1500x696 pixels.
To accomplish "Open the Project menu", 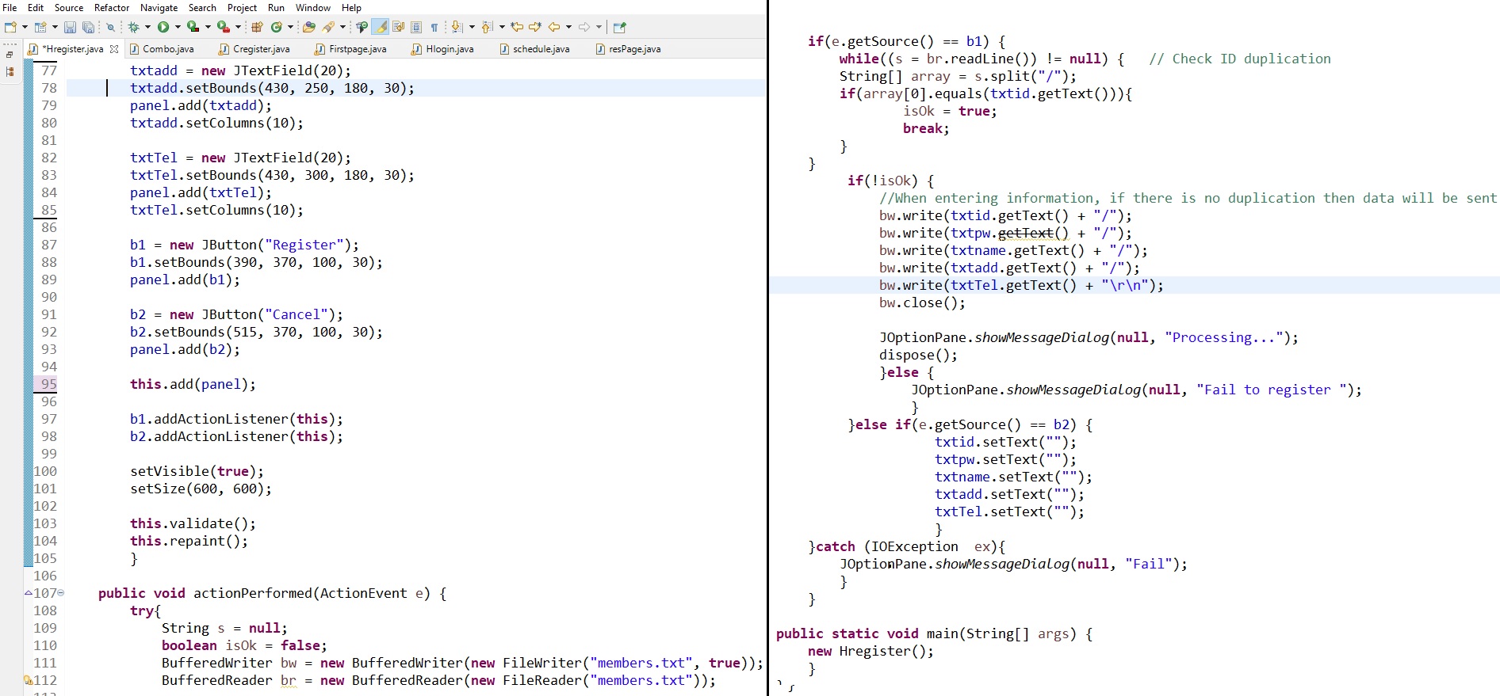I will (x=242, y=7).
